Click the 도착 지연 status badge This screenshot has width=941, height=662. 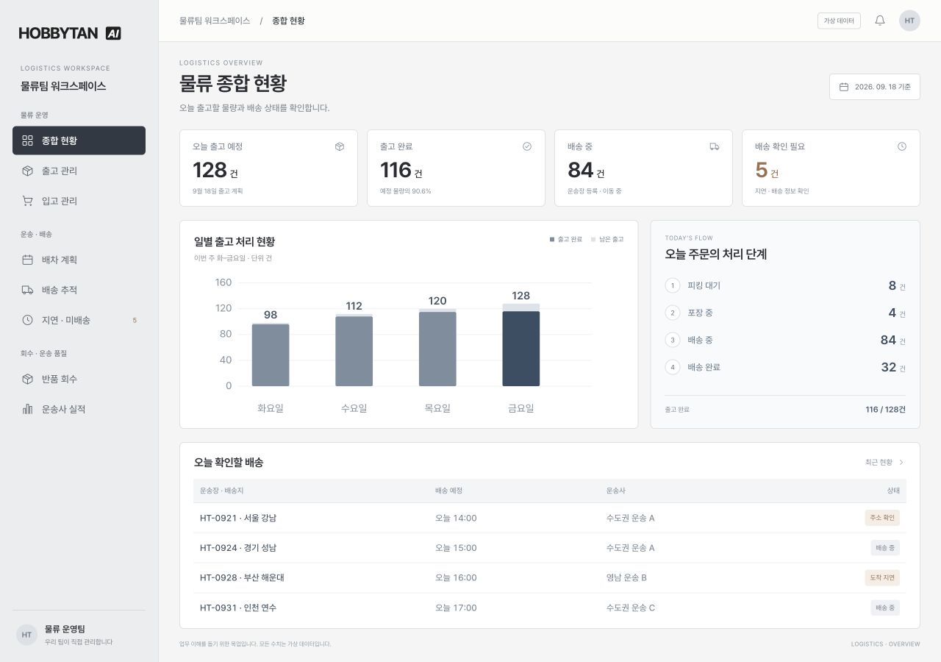882,578
